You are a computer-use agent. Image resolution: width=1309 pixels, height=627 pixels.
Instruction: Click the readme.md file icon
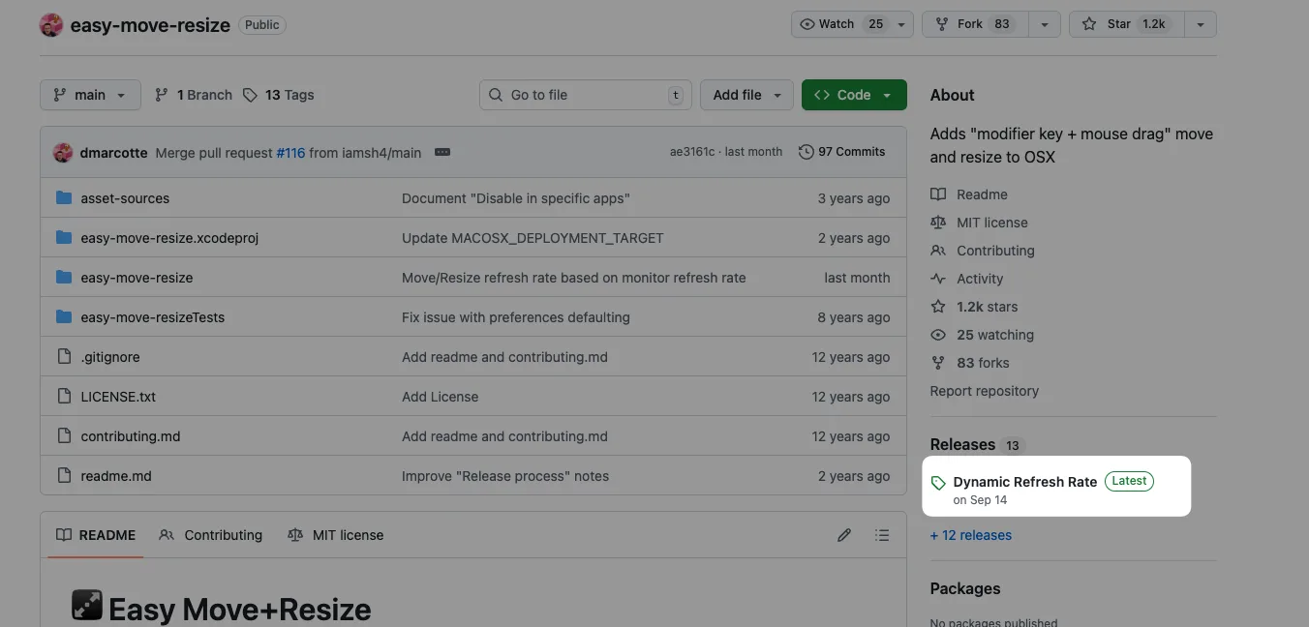64,476
